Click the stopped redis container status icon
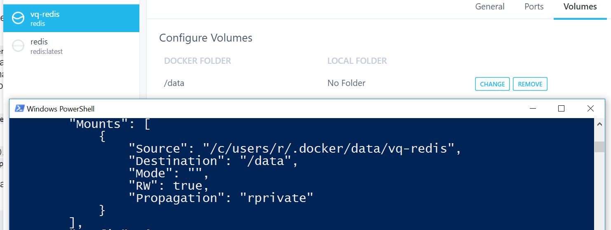This screenshot has height=230, width=611. click(x=18, y=46)
